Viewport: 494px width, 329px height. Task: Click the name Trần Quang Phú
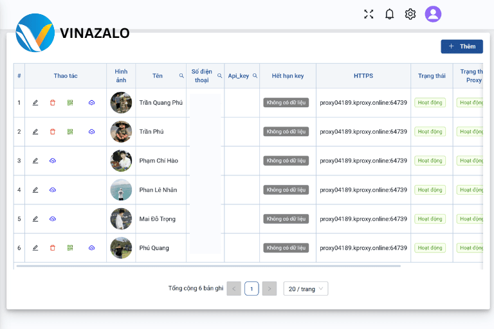[x=161, y=103]
